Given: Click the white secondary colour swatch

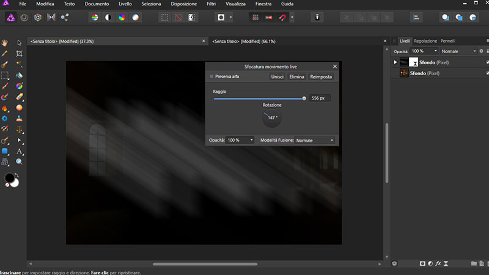Looking at the screenshot, I should pos(15,183).
